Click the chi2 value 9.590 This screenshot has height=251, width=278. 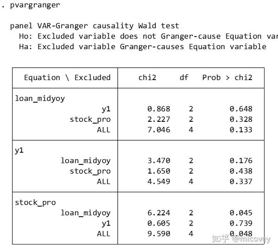158,234
